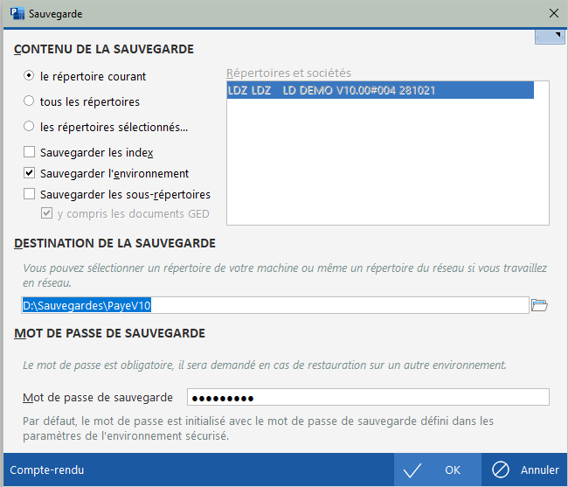Click the Sauvegarde app icon in title bar

[16, 13]
